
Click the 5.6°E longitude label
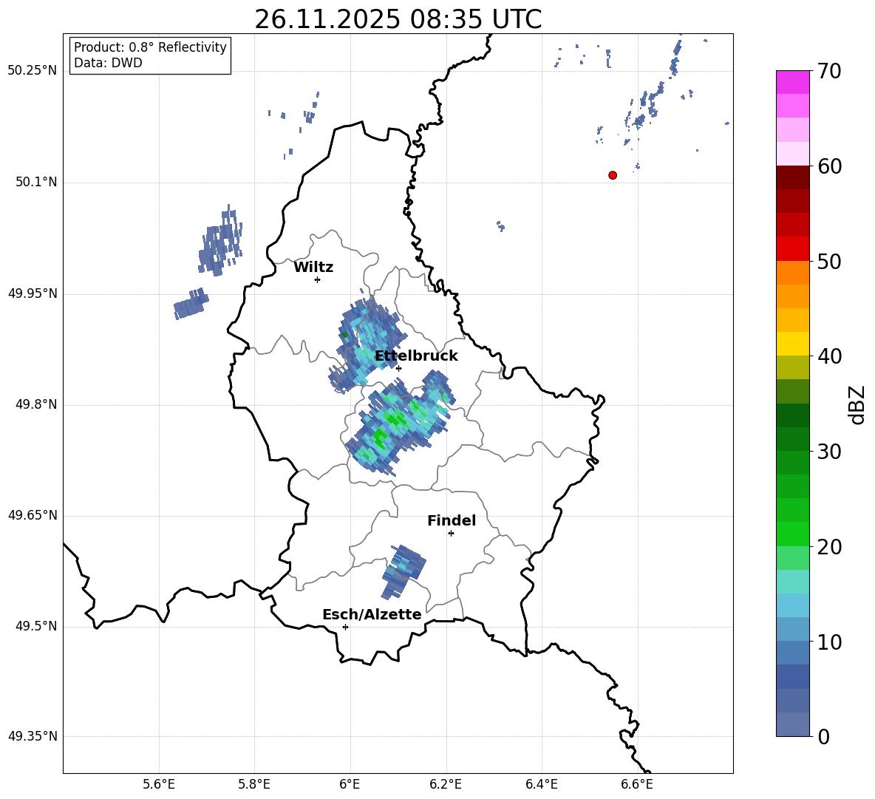coord(159,784)
